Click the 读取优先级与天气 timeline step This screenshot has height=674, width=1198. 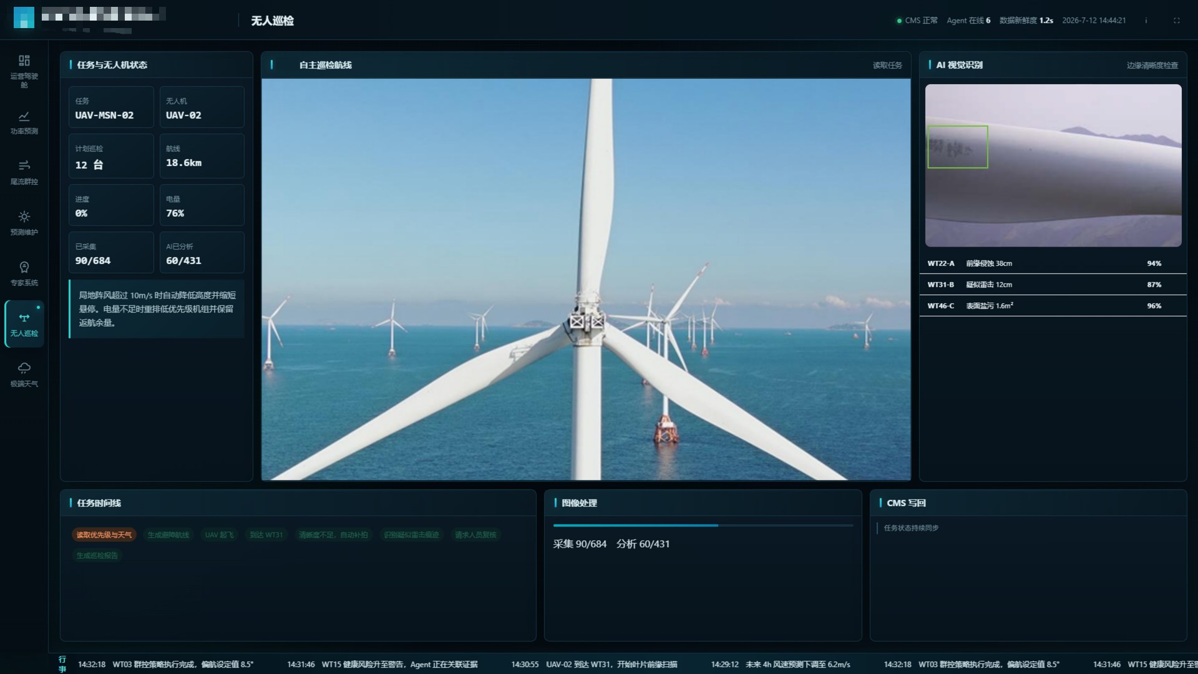click(104, 535)
